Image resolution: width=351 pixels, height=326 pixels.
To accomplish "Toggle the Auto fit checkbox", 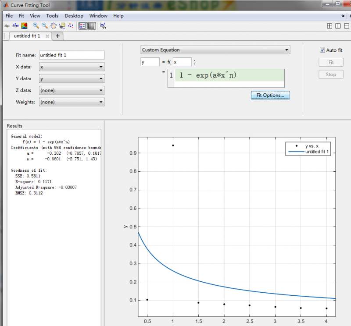I will click(322, 50).
